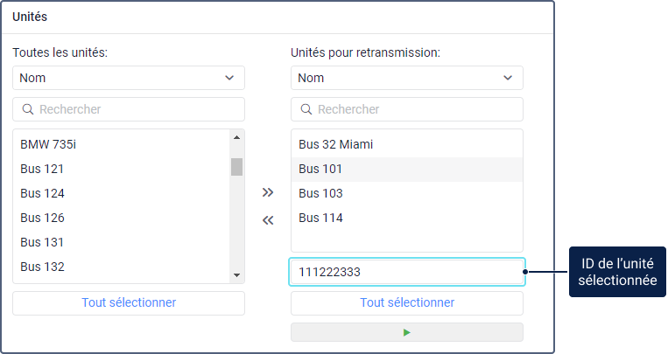The height and width of the screenshot is (354, 668).
Task: Click left Tout sélectionner button
Action: [x=129, y=302]
